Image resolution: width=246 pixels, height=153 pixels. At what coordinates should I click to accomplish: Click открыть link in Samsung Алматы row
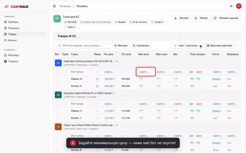point(216,79)
